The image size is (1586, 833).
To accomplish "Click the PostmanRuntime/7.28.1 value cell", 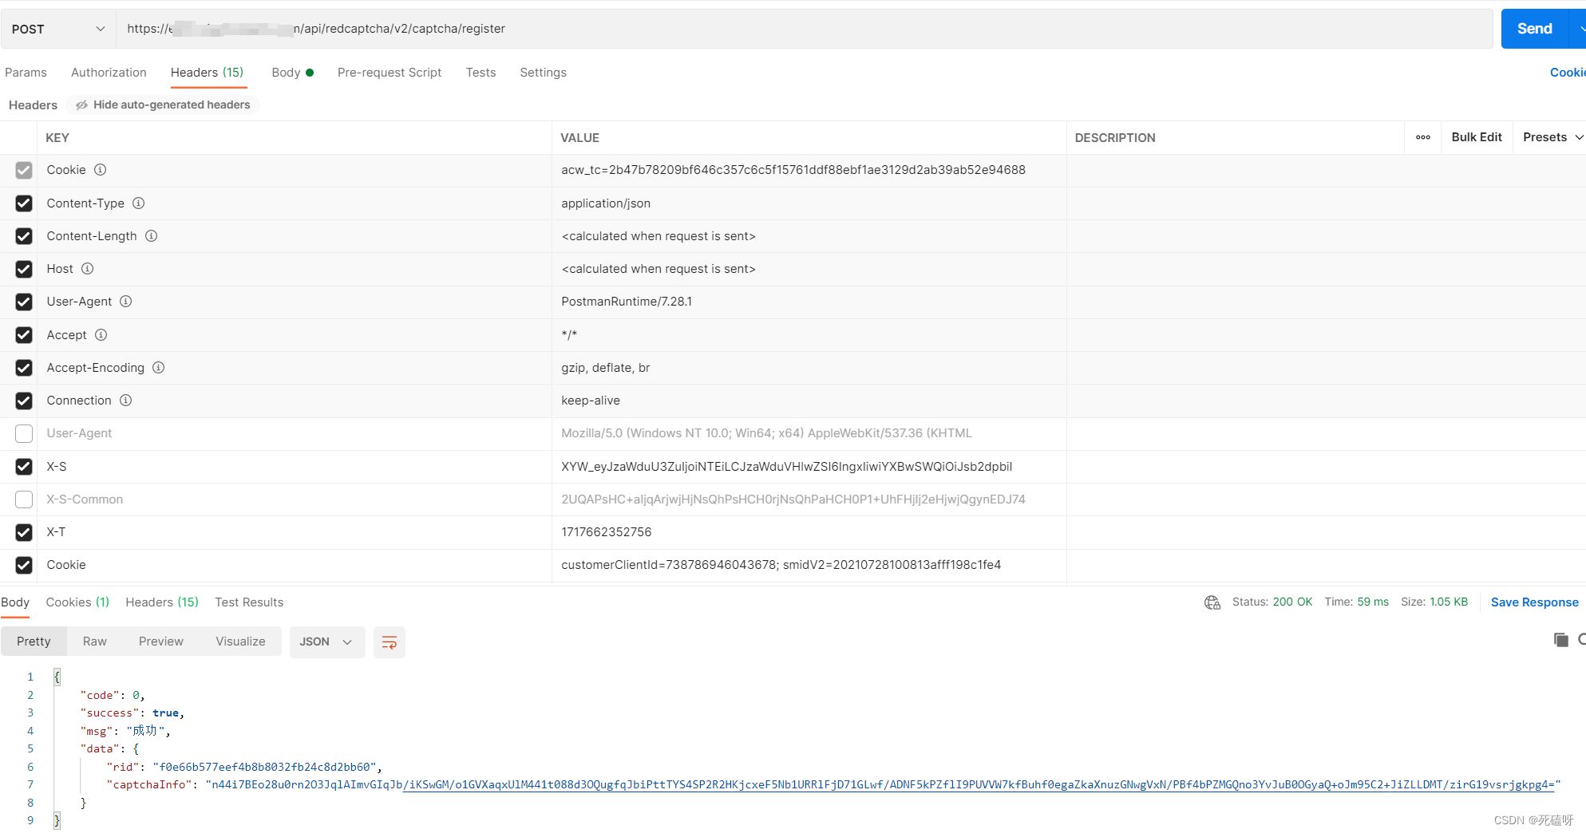I will (x=809, y=302).
